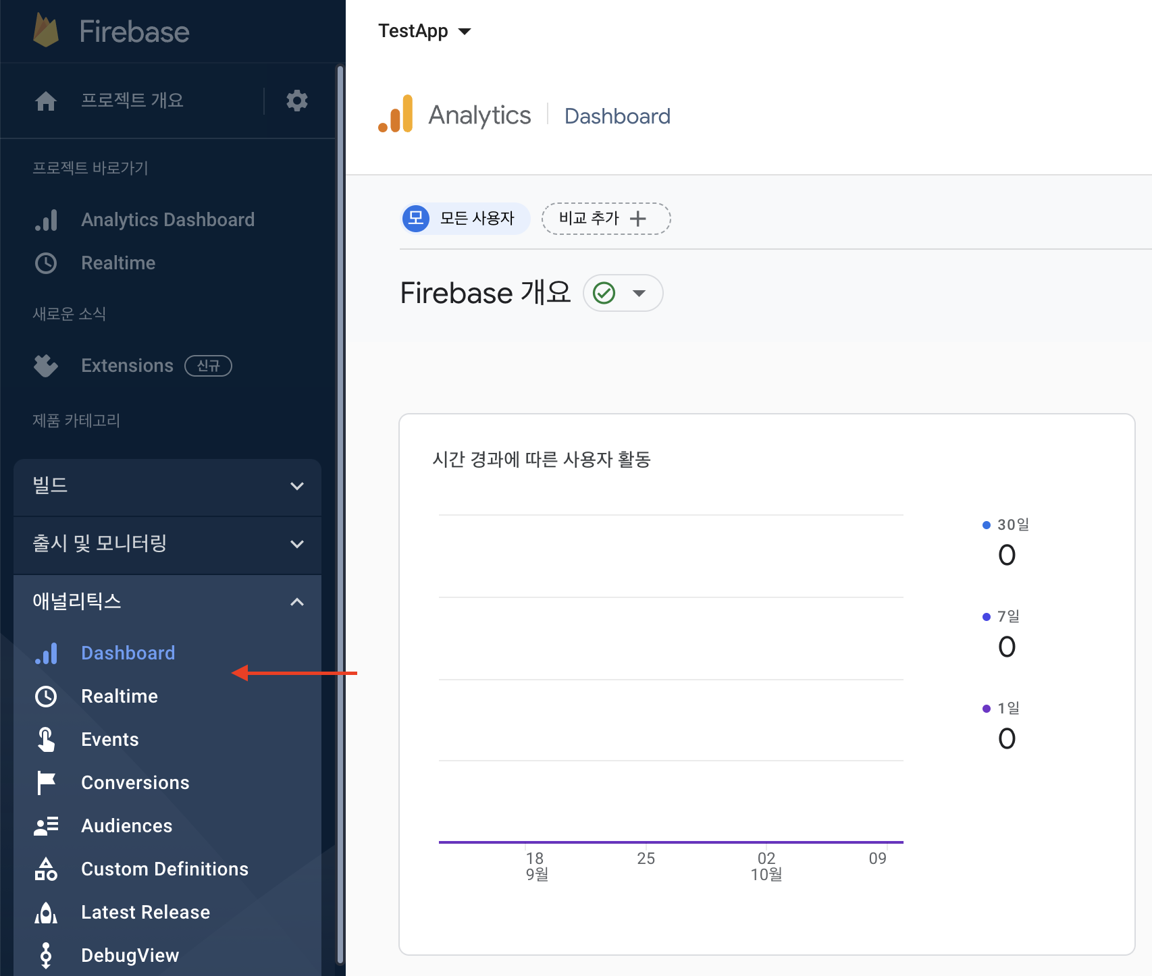Click the 신규 badge next to Extensions

tap(209, 366)
